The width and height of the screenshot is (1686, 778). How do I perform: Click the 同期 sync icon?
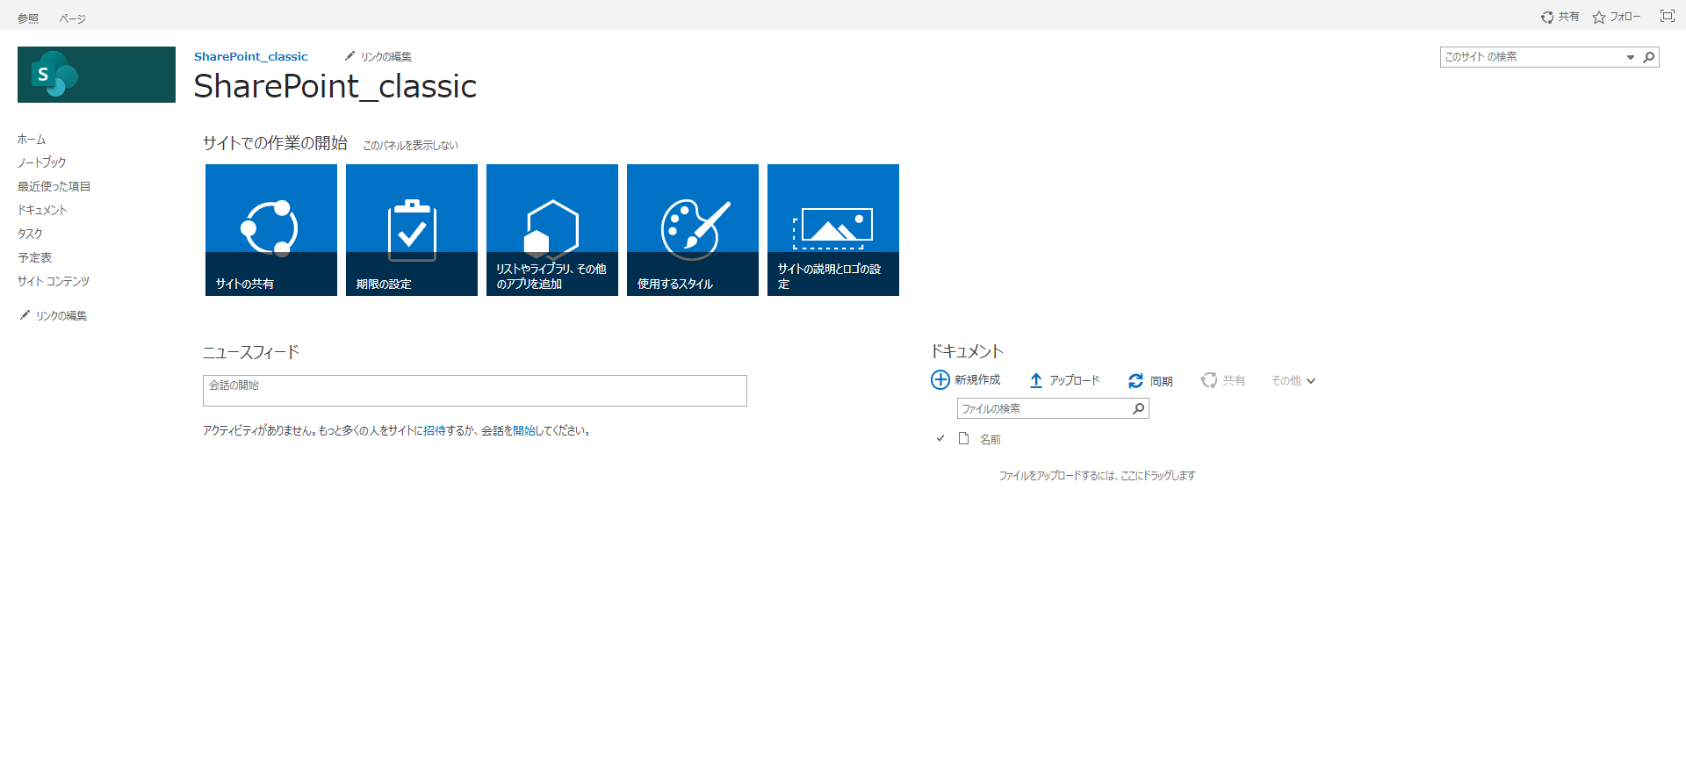(1135, 380)
